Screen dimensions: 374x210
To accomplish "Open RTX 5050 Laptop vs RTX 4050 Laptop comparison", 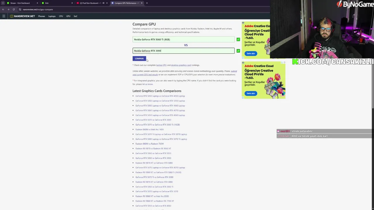I will tap(160, 96).
